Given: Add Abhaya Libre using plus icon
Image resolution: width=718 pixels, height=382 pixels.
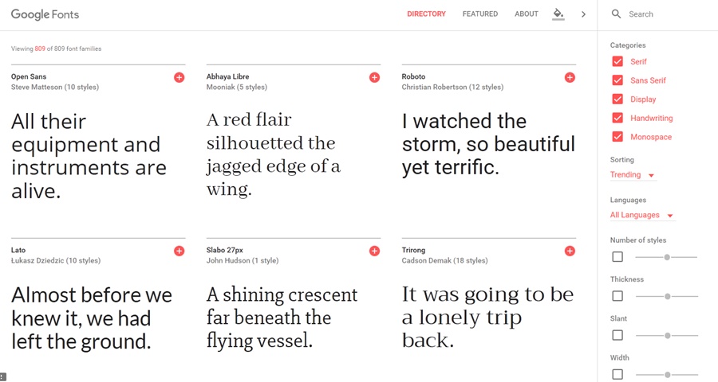Looking at the screenshot, I should coord(375,78).
